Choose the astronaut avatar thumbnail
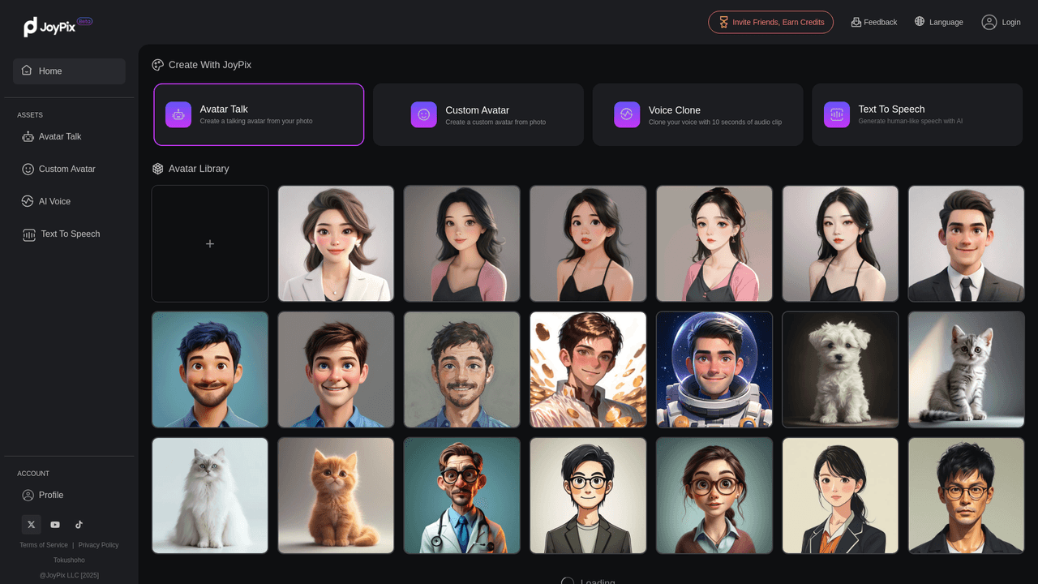 (714, 370)
